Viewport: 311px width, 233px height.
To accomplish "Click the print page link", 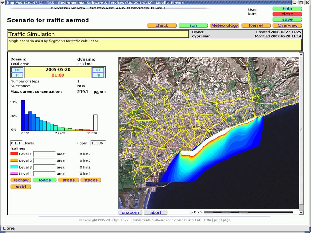I will 222,220.
